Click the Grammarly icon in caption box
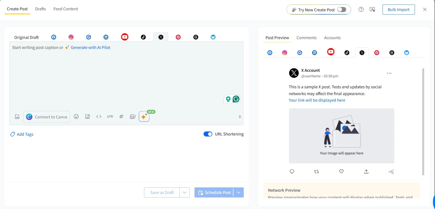Viewport: 435px width, 209px height. pyautogui.click(x=236, y=99)
